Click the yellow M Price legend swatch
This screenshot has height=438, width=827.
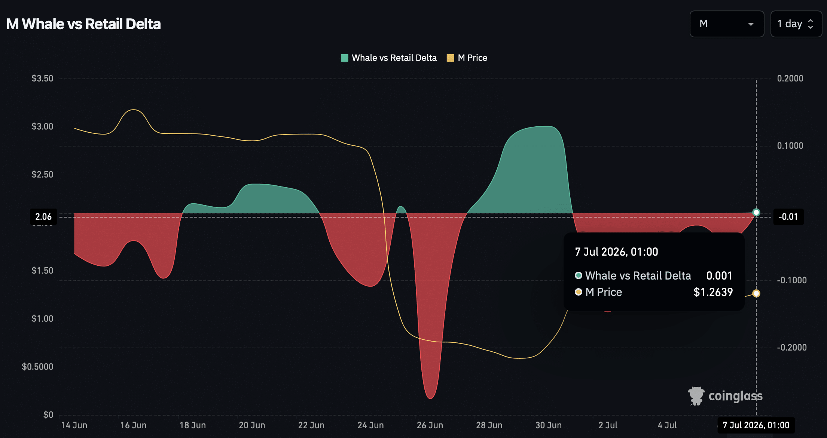click(x=451, y=58)
